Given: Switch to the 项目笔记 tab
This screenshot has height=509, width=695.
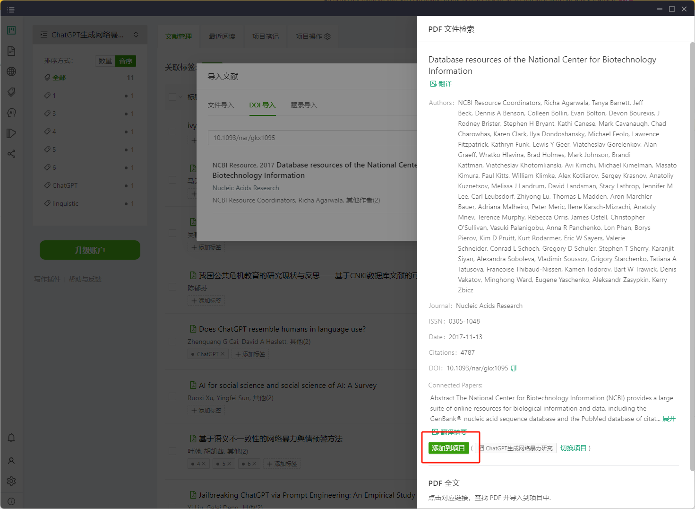Looking at the screenshot, I should point(266,36).
